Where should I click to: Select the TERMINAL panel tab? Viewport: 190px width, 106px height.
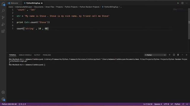[x=12, y=55]
